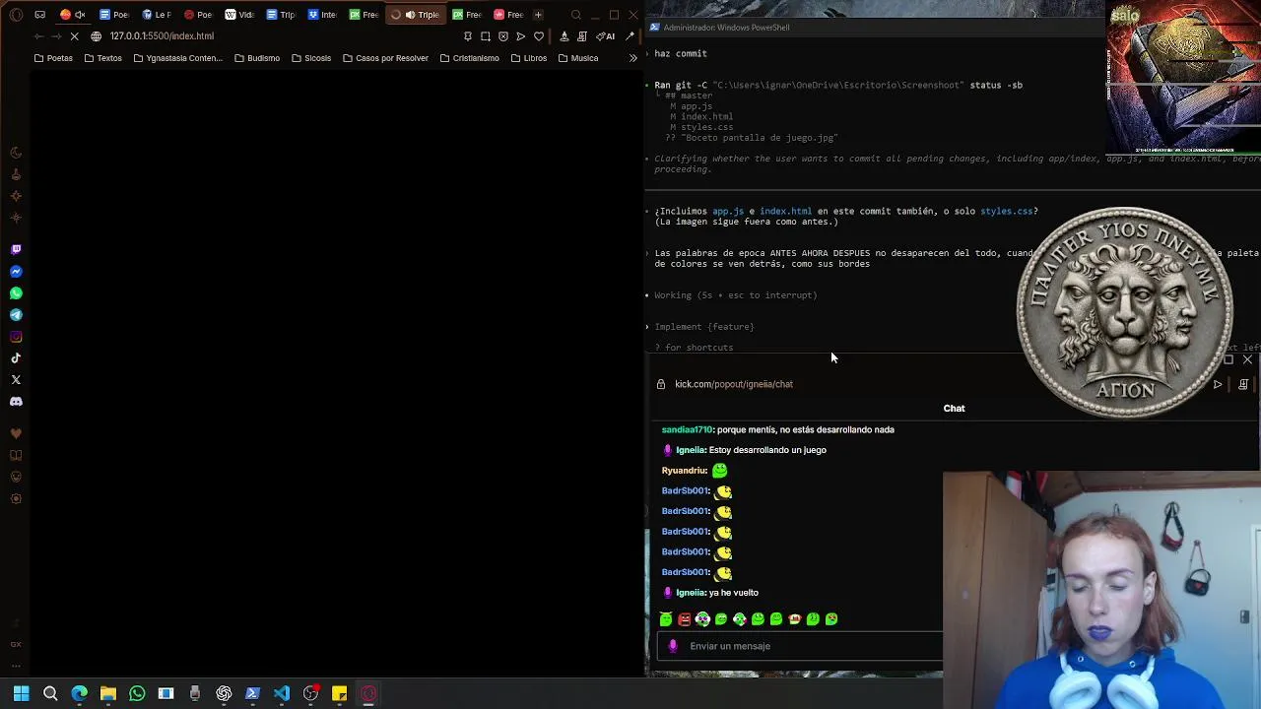Image resolution: width=1261 pixels, height=709 pixels.
Task: Open the heart favorites sidebar panel
Action: [x=16, y=434]
